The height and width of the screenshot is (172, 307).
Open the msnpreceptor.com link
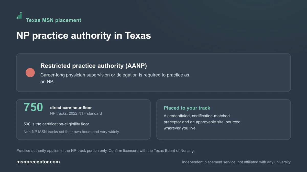[x=38, y=162]
